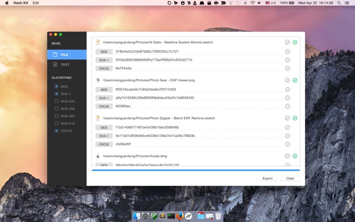
Task: Click the N Stats sketch file path
Action: 158,42
